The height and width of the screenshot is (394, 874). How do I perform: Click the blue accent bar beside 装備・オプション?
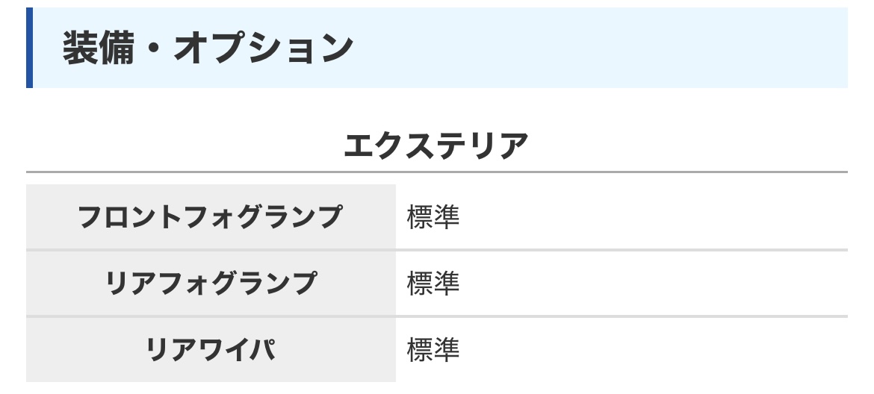click(x=29, y=49)
